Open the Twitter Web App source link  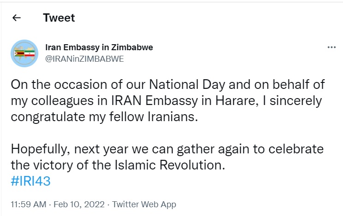pyautogui.click(x=144, y=204)
